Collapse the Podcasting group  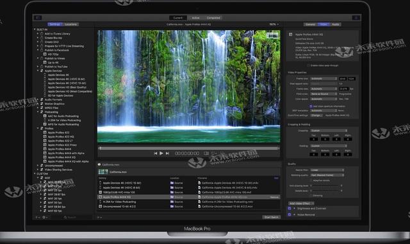[x=38, y=112]
